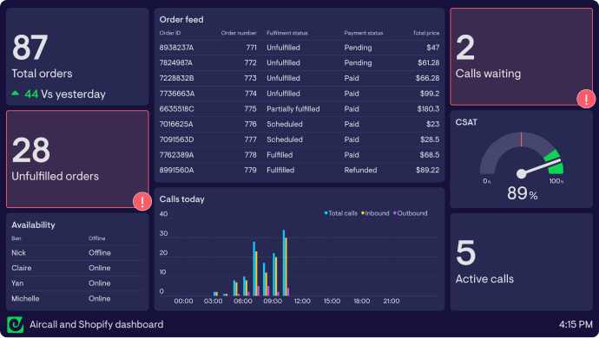
Task: Click the CSAT widget title
Action: tap(466, 122)
